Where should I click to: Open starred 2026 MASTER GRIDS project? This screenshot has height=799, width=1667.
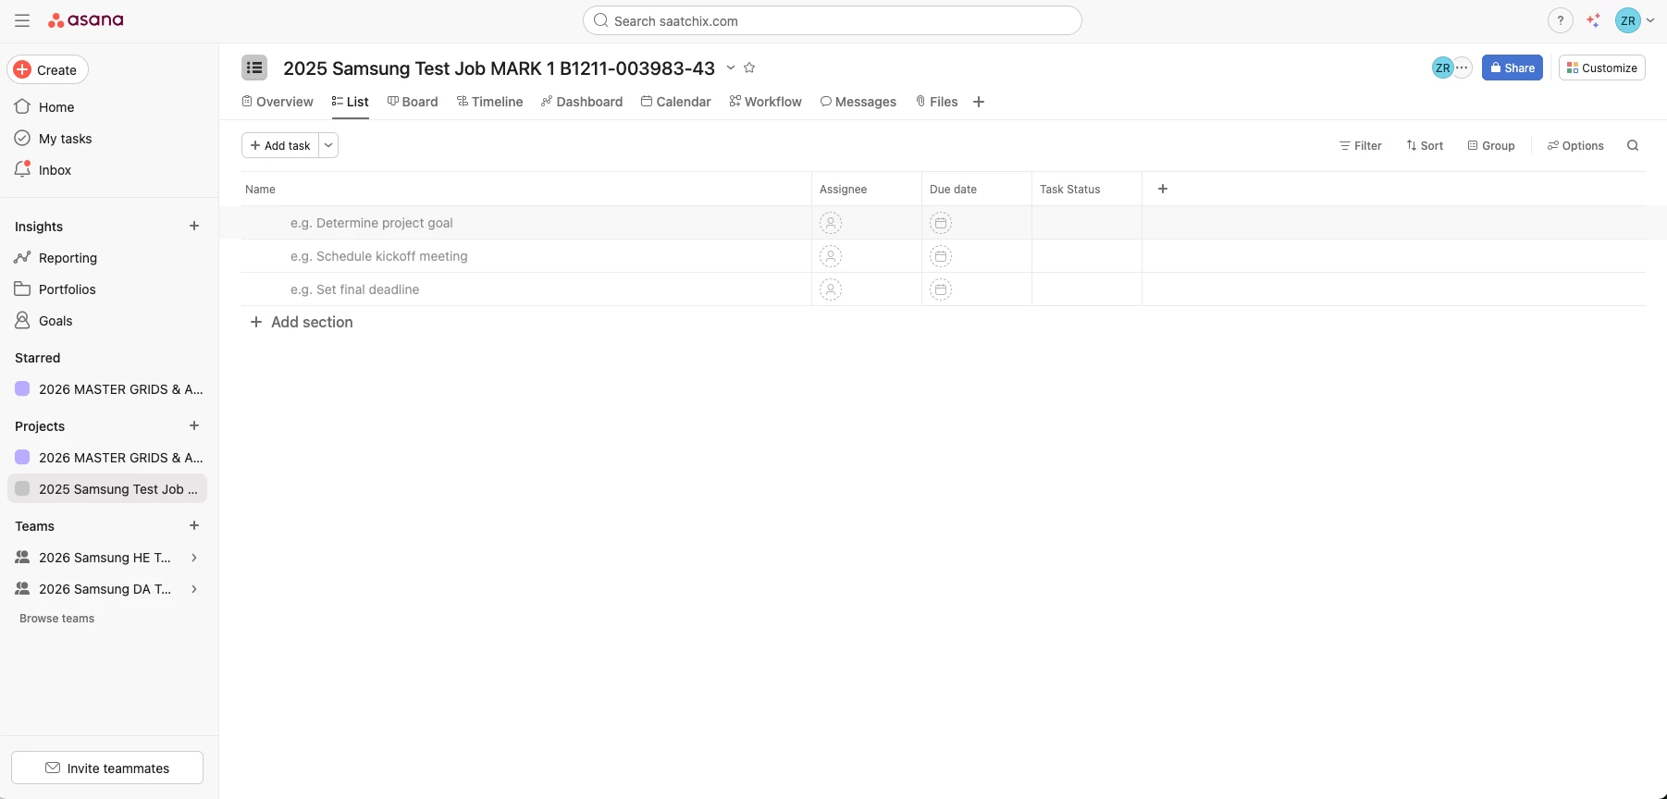click(107, 389)
